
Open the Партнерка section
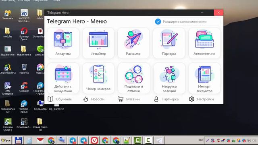(166, 99)
